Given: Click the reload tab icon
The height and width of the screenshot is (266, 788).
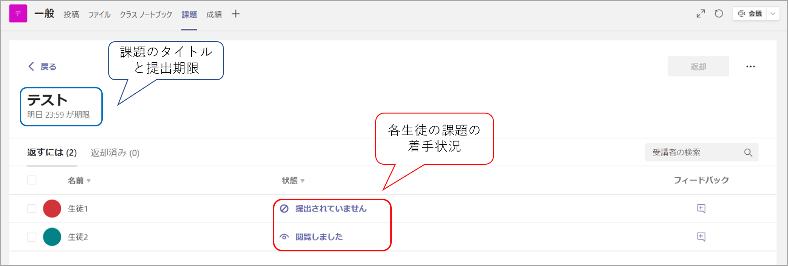Looking at the screenshot, I should coord(719,14).
